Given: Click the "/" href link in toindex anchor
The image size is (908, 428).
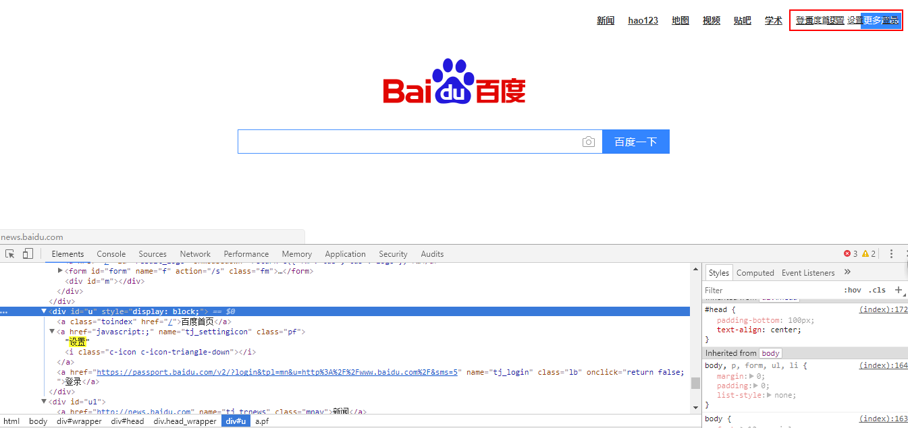Looking at the screenshot, I should tap(170, 322).
